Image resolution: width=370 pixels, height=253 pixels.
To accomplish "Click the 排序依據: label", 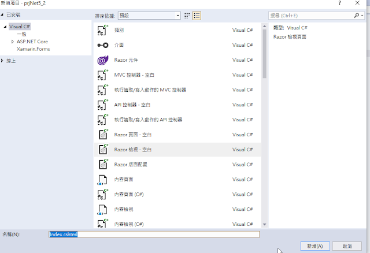I will click(105, 16).
